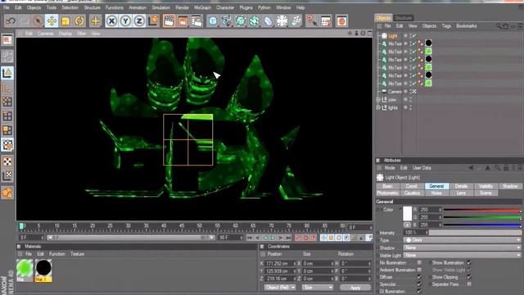Open the Lens tab in Attributes
524x295 pixels.
(x=461, y=193)
